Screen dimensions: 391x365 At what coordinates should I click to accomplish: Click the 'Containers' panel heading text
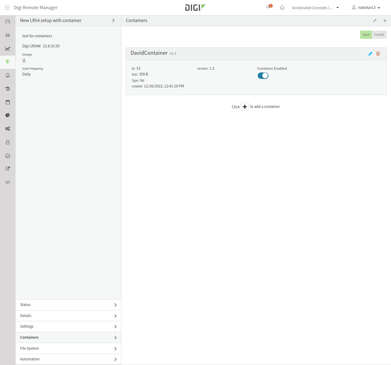click(x=137, y=20)
